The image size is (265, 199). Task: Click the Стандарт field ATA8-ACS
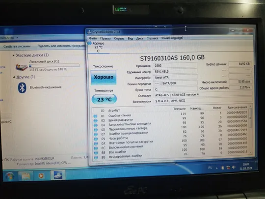pos(203,95)
